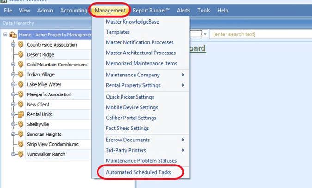Open the Tools menu
The image size is (312, 188).
pos(203,10)
